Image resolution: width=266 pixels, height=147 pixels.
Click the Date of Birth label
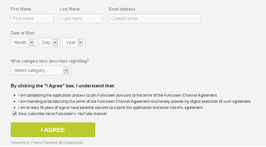(x=23, y=33)
